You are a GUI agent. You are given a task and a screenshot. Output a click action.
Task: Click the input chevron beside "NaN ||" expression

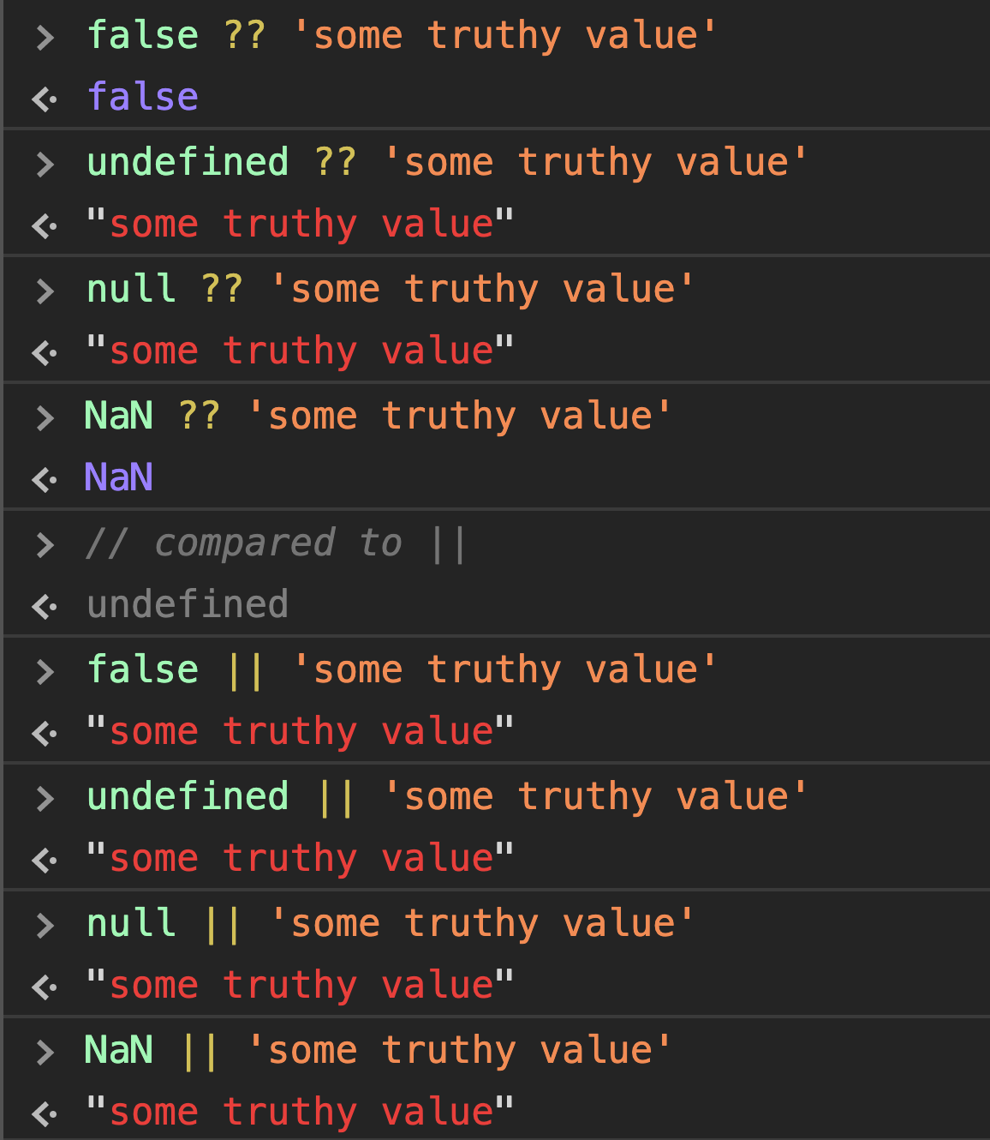coord(45,1053)
